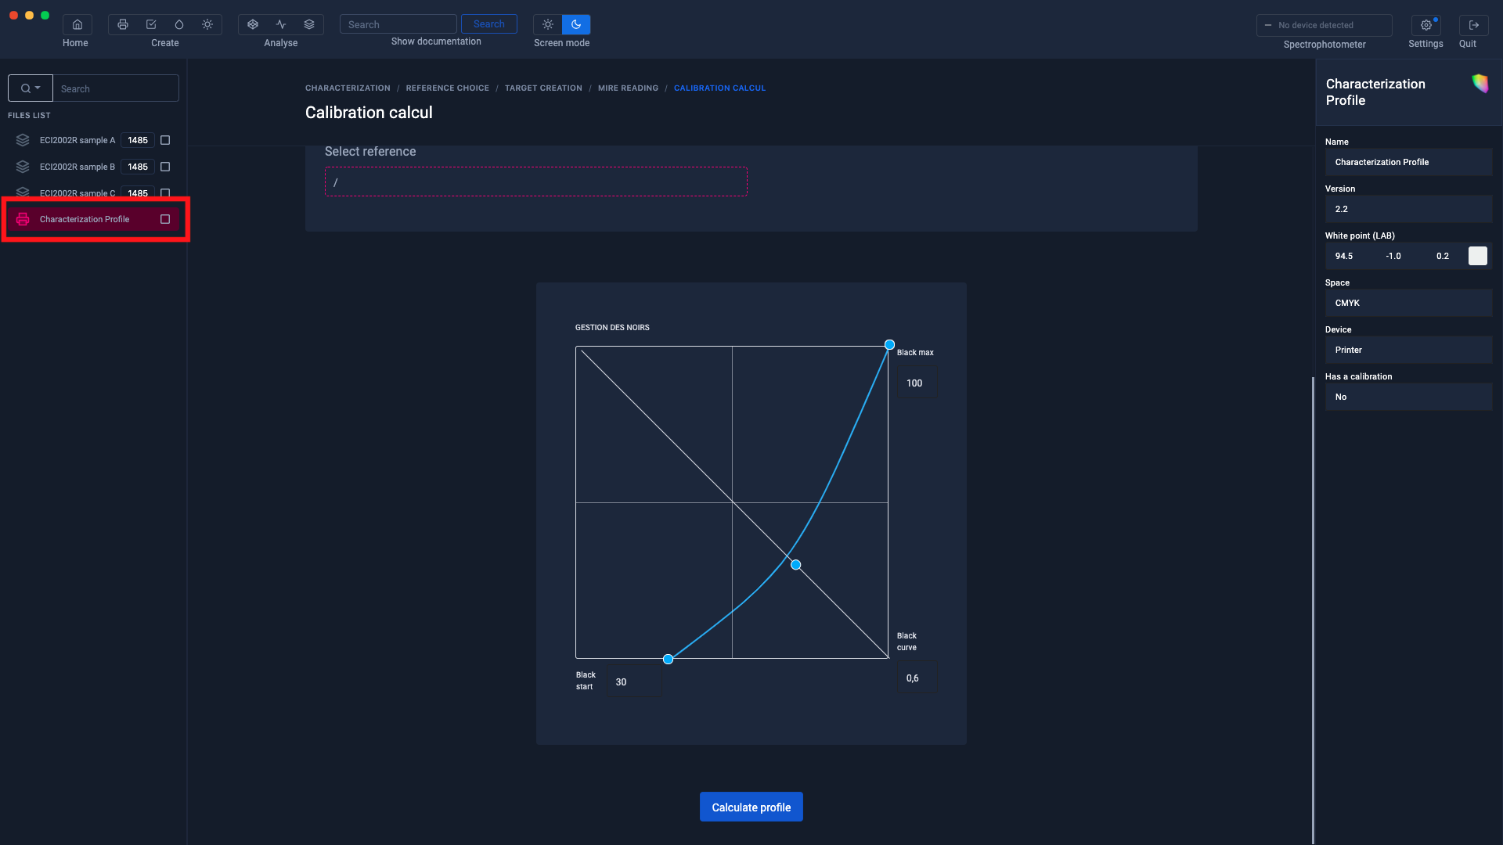Click the Black max control point
1503x845 pixels.
click(x=889, y=344)
